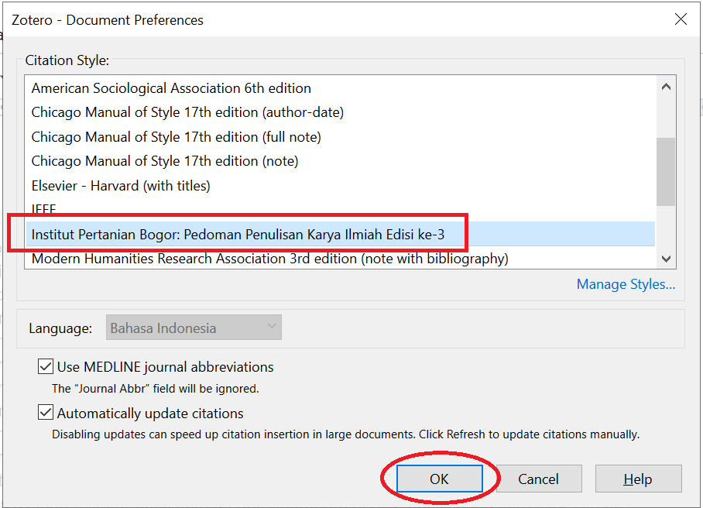Disable Automatically update citations checkbox
The height and width of the screenshot is (508, 703).
pyautogui.click(x=46, y=413)
